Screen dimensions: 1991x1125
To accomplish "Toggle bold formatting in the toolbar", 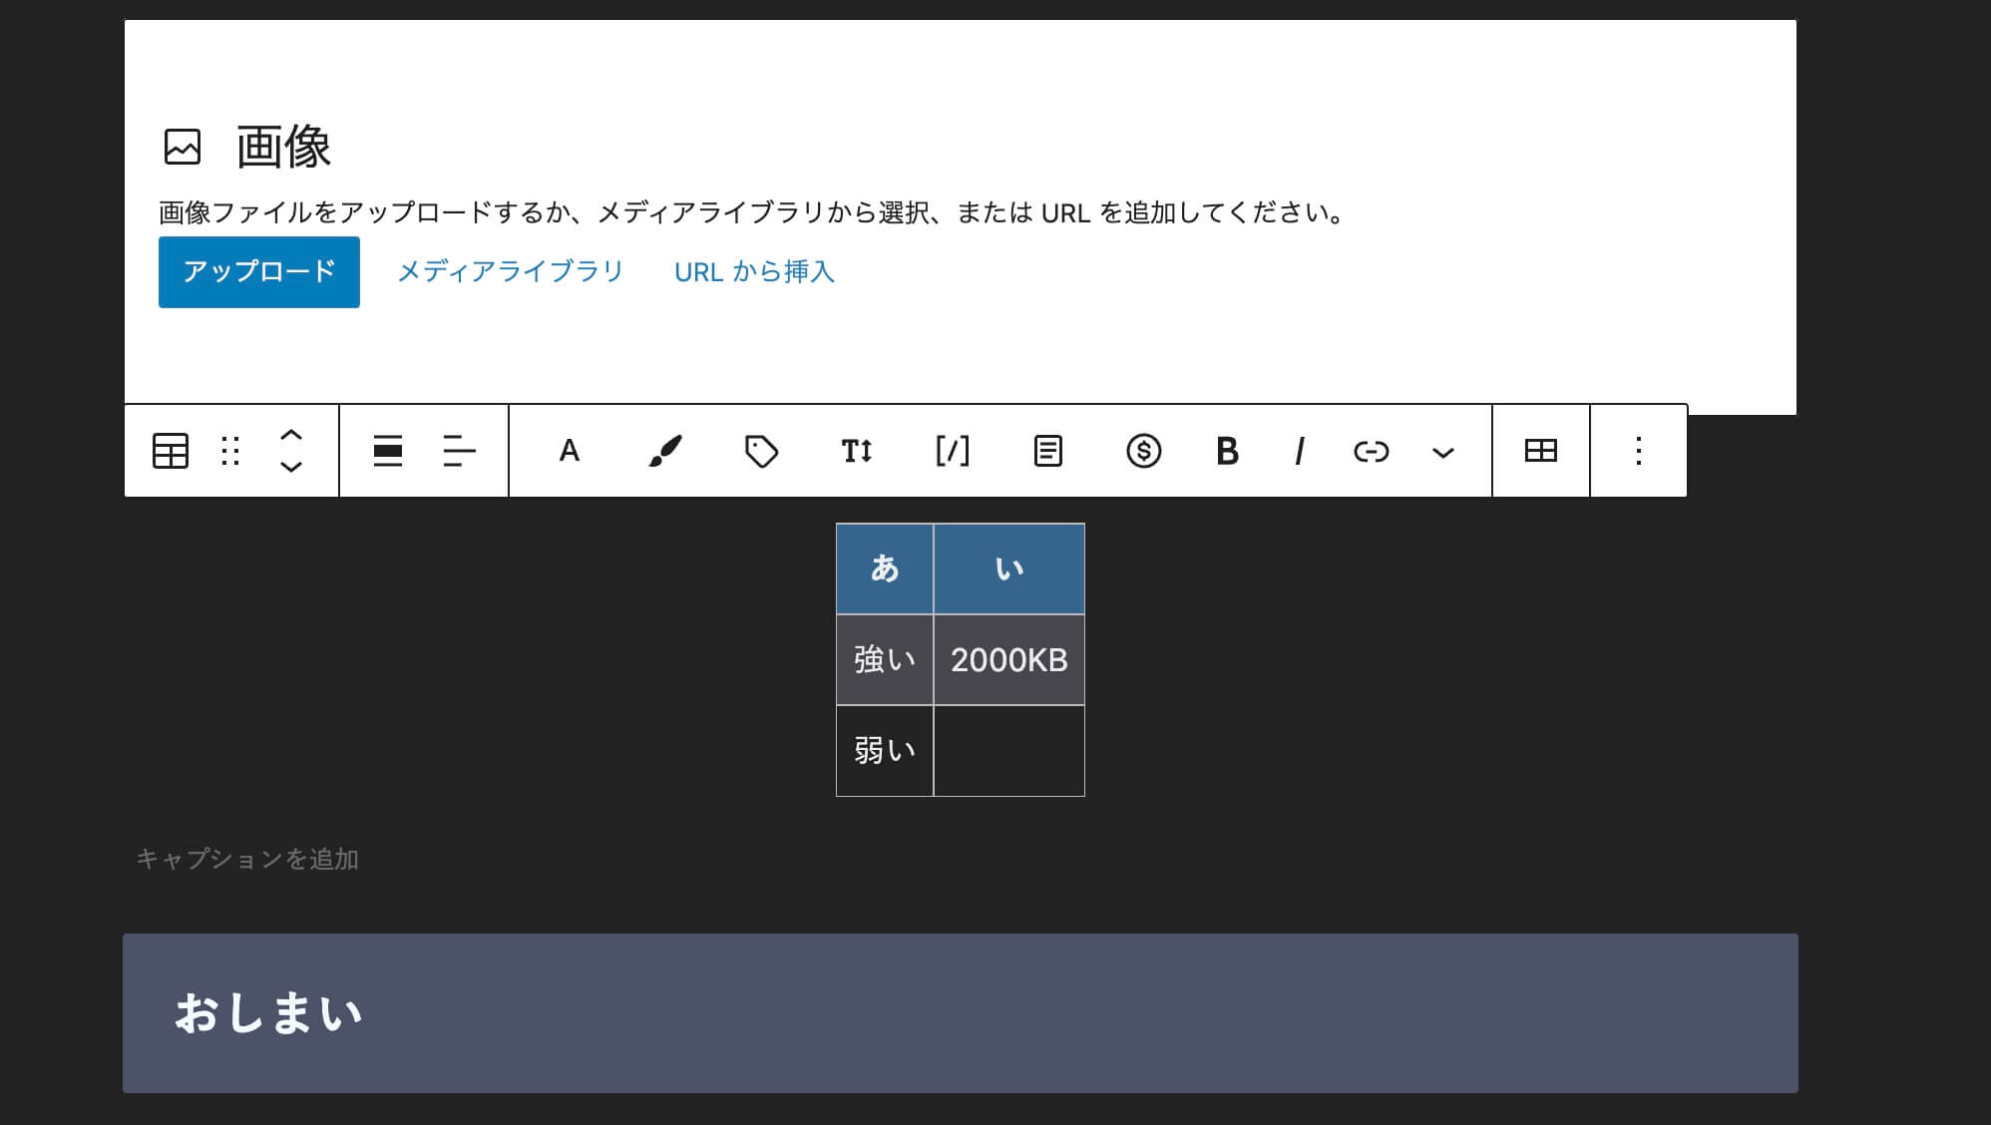I will point(1226,450).
